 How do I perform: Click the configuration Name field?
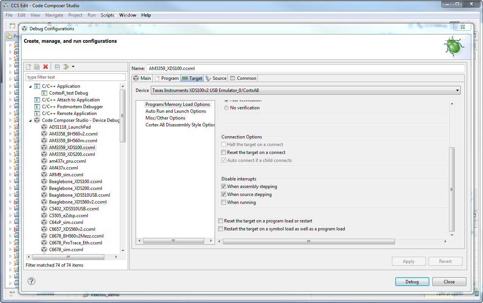[305, 68]
